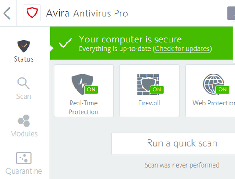The image size is (235, 179).
Task: Click the Real-Time Protection shield icon
Action: pyautogui.click(x=82, y=84)
